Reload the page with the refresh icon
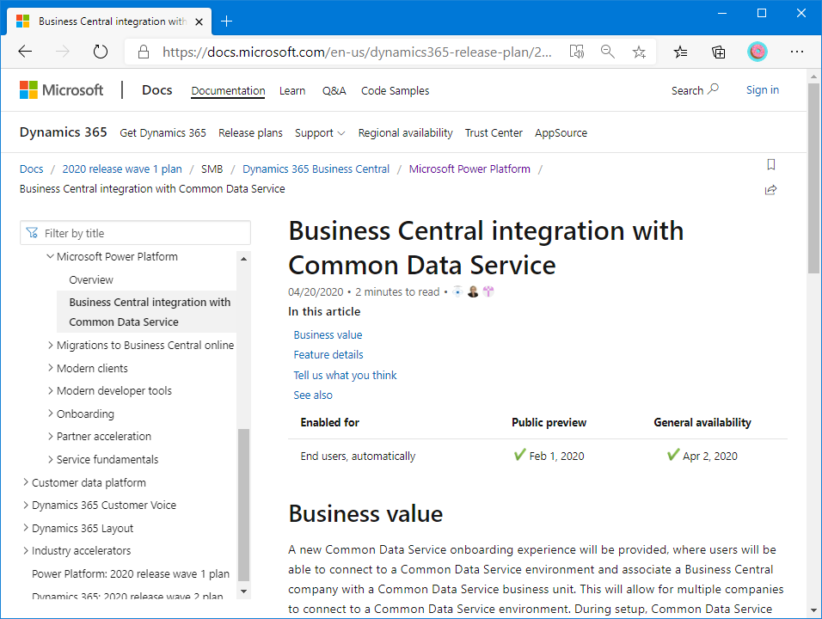822x619 pixels. click(100, 52)
